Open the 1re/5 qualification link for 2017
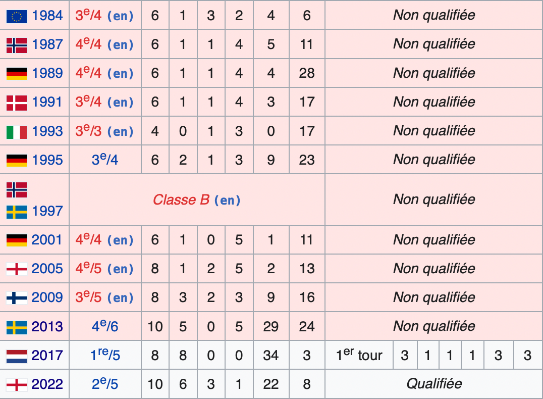Screen dimensions: 543x399 point(105,355)
